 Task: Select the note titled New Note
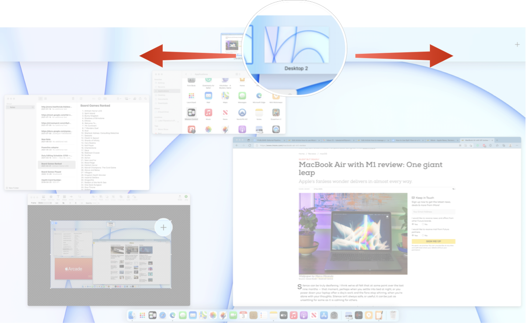[57, 140]
